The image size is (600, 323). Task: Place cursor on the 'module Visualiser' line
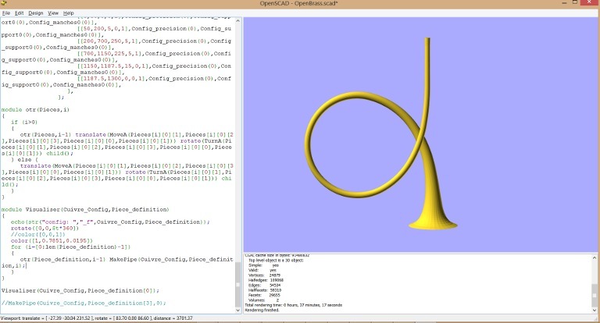84,210
